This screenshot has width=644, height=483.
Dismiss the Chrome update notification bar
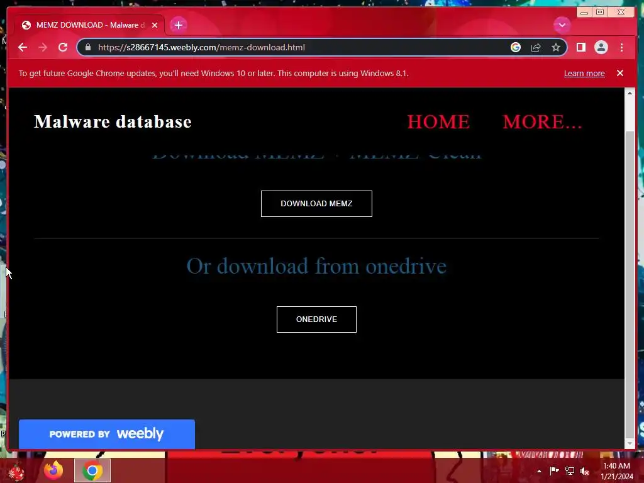tap(619, 73)
